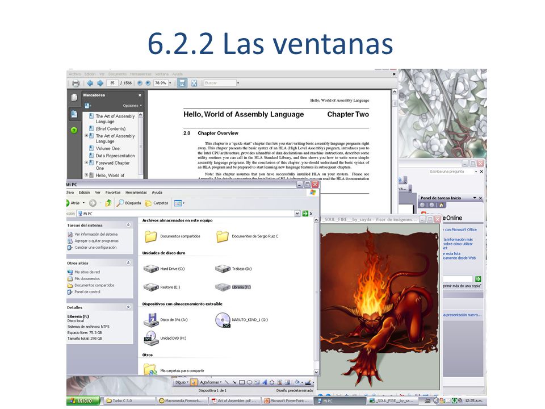The image size is (545, 409).
Task: Open the Trabajo (D:) drive
Action: coord(233,269)
